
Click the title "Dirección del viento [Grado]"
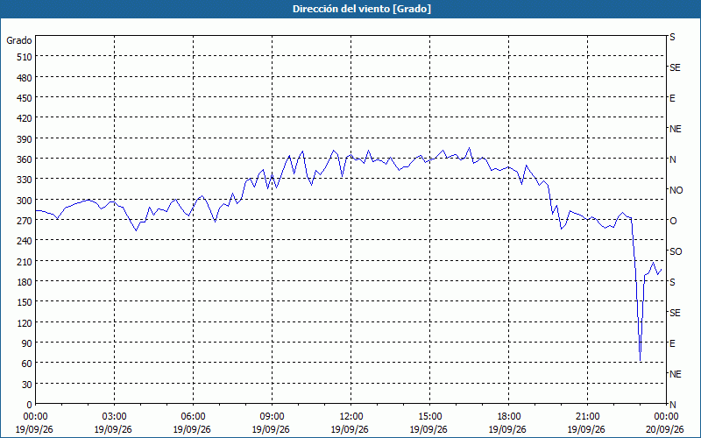[x=362, y=9]
